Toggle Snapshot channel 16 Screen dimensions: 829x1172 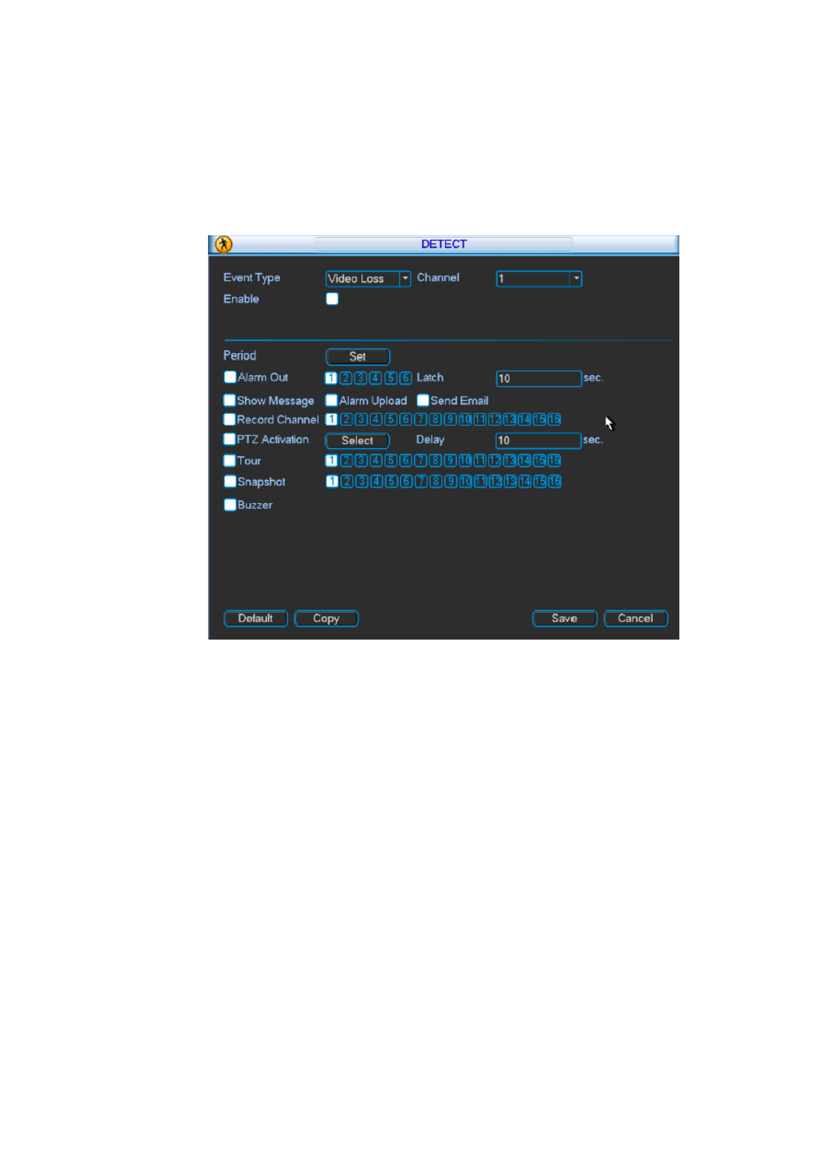pyautogui.click(x=555, y=481)
